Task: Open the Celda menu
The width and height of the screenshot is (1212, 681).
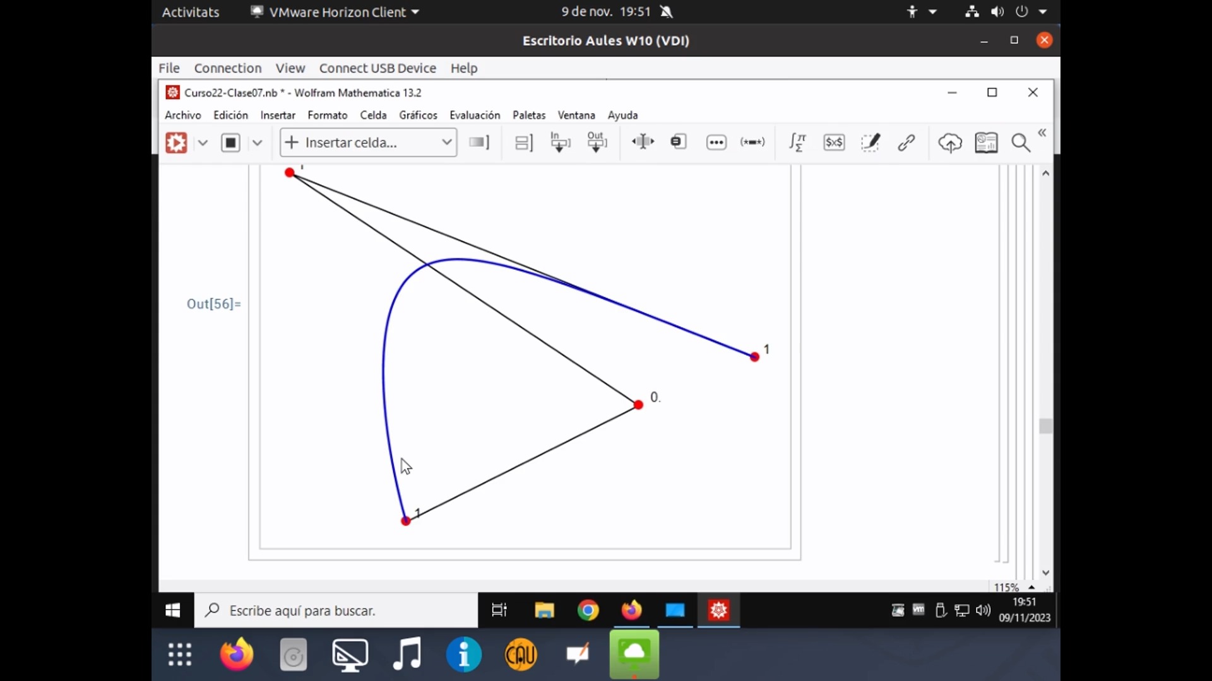Action: click(x=373, y=115)
